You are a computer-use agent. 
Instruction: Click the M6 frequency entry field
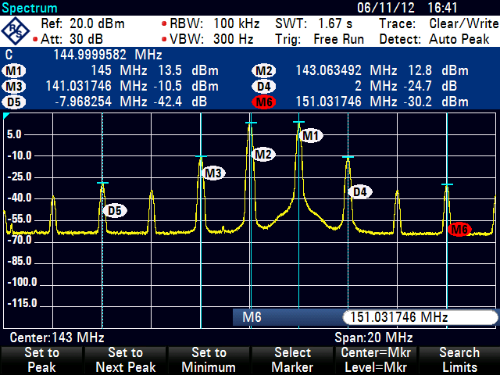coord(418,317)
